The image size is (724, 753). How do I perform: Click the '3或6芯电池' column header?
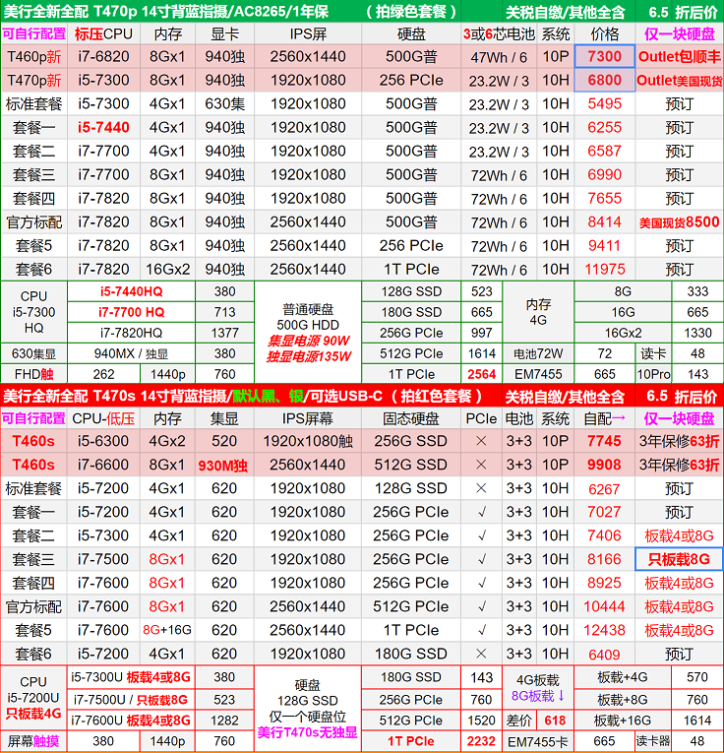(x=499, y=34)
